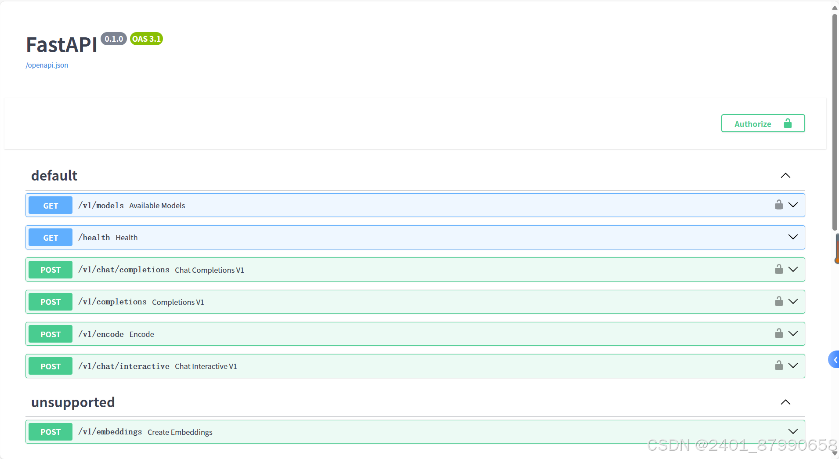Image resolution: width=839 pixels, height=459 pixels.
Task: Click the 'default' section heading
Action: [x=54, y=176]
